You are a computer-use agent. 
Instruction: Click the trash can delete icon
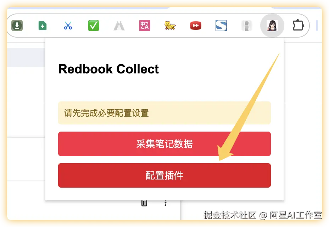pyautogui.click(x=144, y=203)
